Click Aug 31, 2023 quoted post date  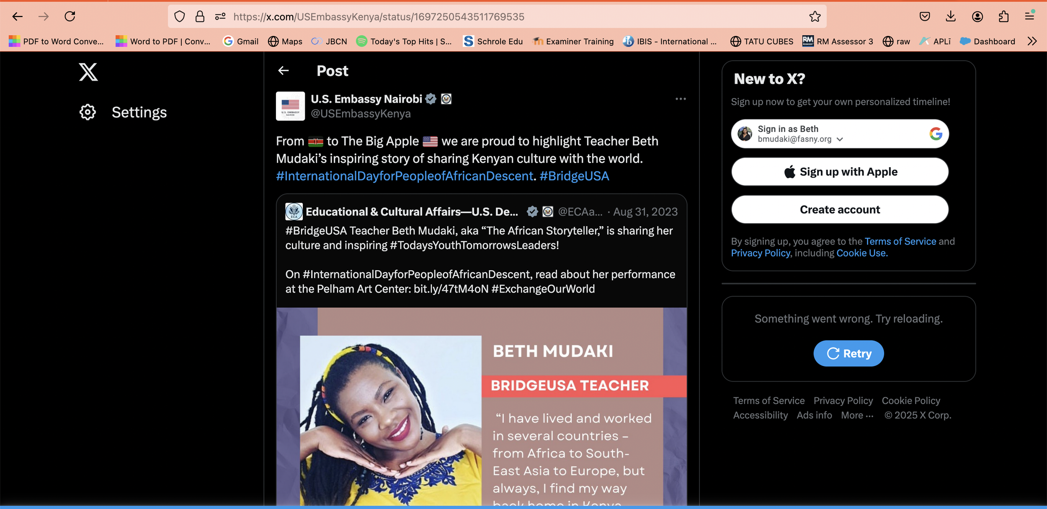tap(645, 212)
